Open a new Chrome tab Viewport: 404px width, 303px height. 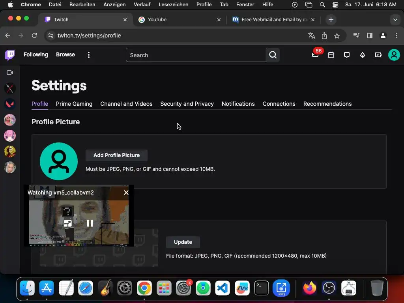pos(331,20)
